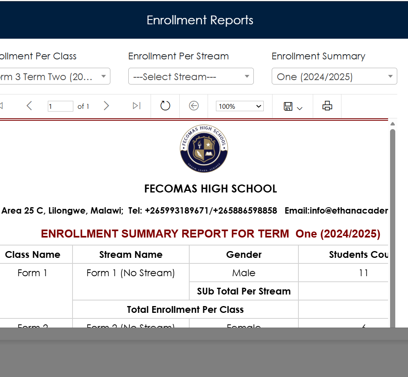Click the floppy disk export icon
The image size is (408, 377).
point(288,106)
